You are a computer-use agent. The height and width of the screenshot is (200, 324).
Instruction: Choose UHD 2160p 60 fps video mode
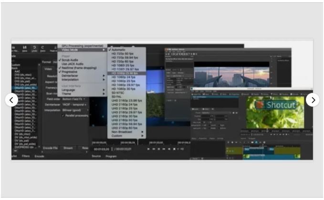click(125, 128)
